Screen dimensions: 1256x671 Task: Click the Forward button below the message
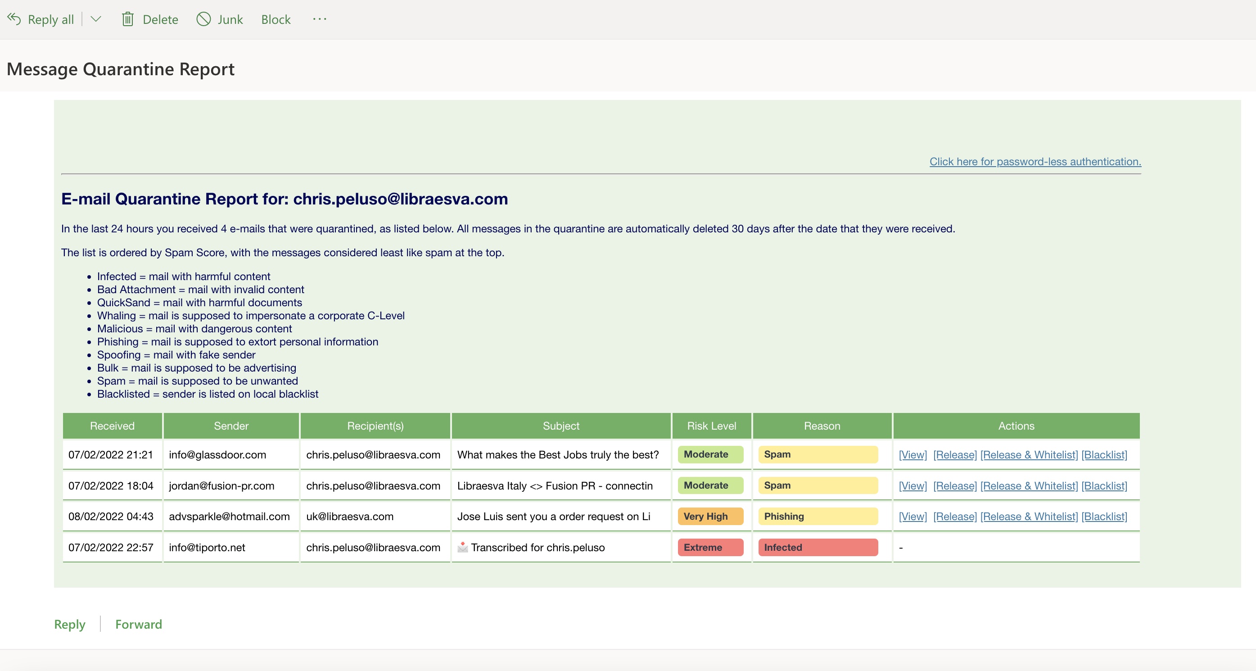[139, 624]
